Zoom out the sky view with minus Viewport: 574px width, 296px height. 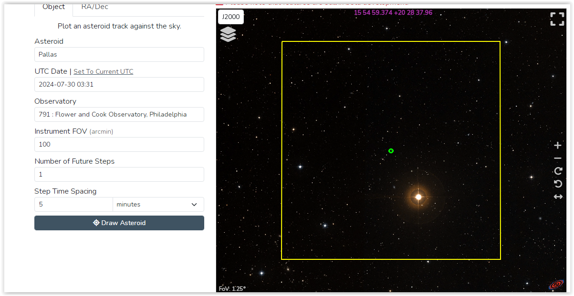click(x=558, y=158)
